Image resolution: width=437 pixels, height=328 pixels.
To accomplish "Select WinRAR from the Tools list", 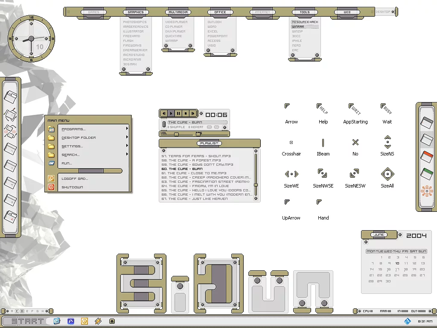I will [299, 26].
